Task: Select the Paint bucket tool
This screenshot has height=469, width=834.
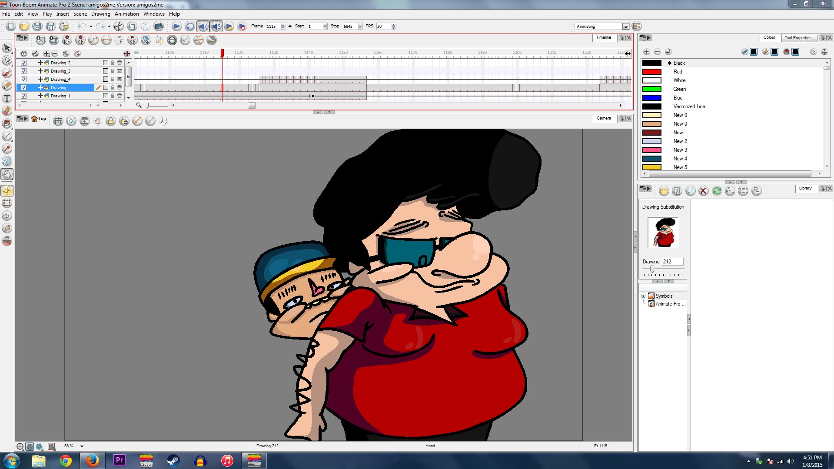Action: point(7,123)
